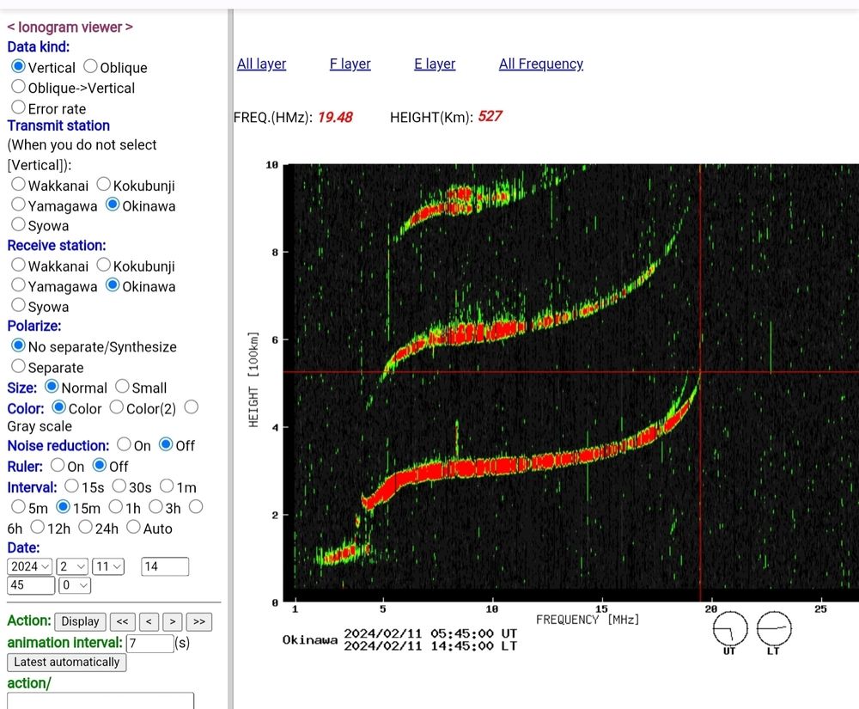859x709 pixels.
Task: Click the LT clock icon
Action: tap(773, 628)
